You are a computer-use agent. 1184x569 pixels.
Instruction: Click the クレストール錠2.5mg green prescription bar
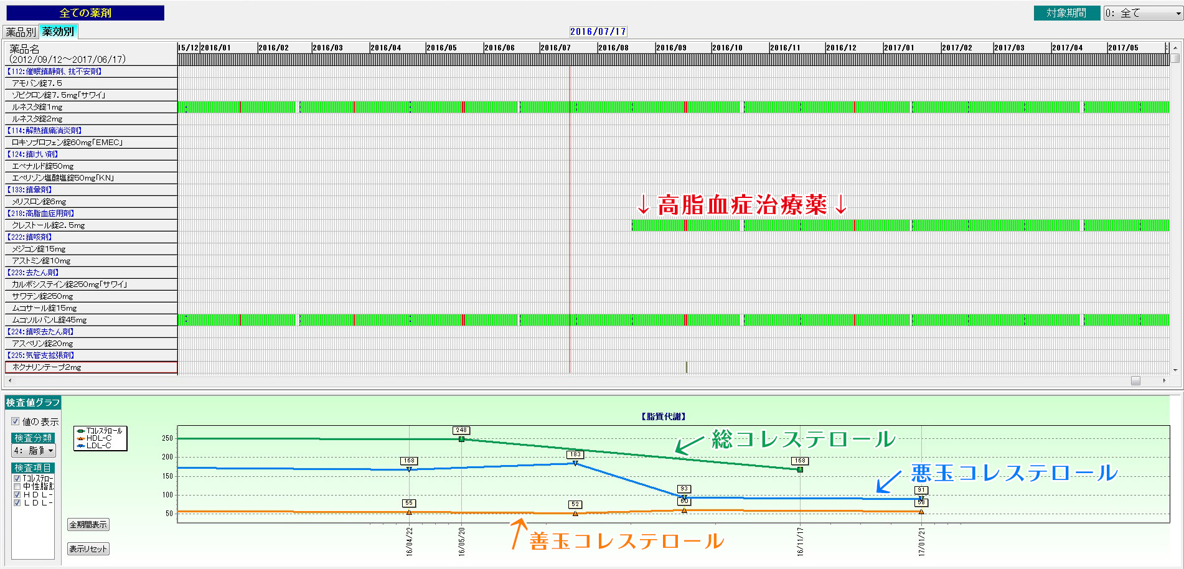pyautogui.click(x=900, y=225)
